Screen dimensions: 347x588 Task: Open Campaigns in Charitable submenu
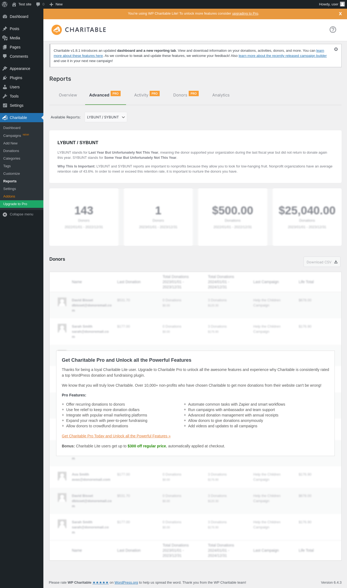pos(22,135)
